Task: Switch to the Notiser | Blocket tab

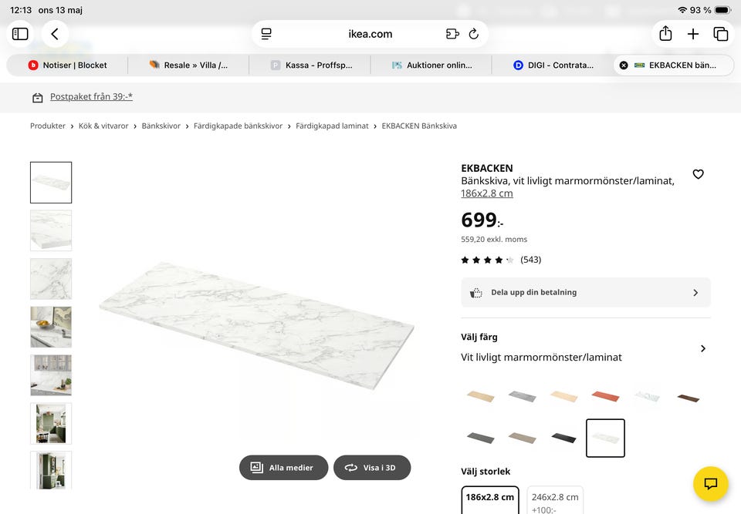Action: (67, 66)
